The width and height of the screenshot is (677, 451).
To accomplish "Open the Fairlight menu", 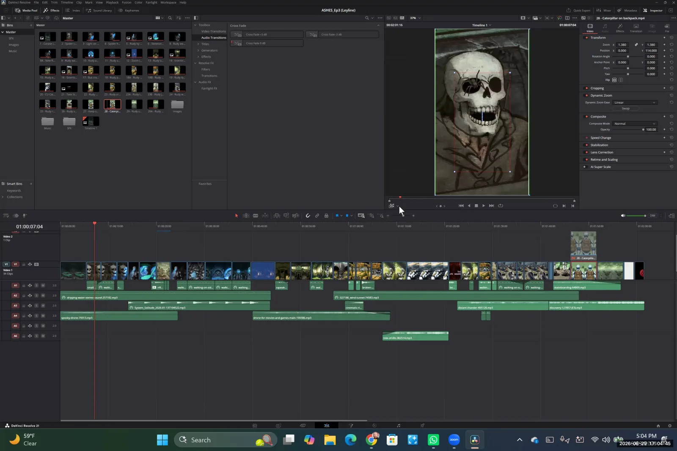I will [151, 3].
